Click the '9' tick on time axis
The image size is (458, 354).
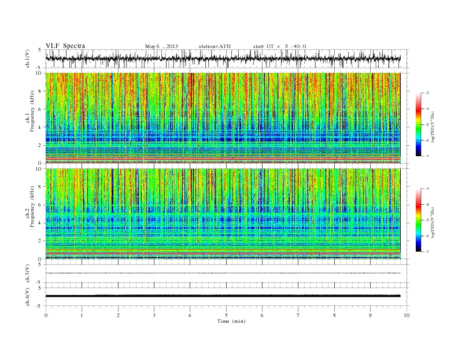point(370,315)
